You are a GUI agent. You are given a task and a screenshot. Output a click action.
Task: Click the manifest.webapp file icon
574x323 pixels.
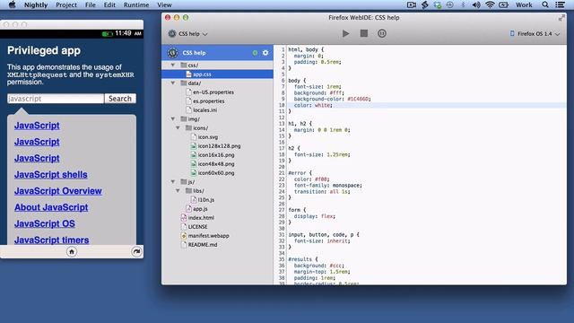(184, 235)
